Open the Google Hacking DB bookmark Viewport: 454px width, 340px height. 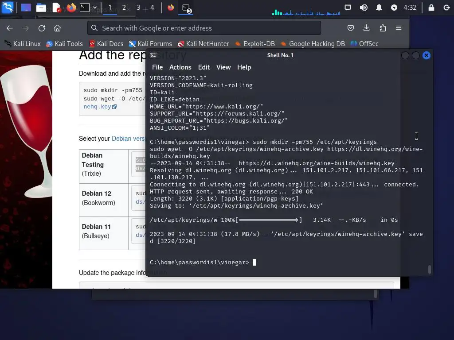[x=313, y=44]
